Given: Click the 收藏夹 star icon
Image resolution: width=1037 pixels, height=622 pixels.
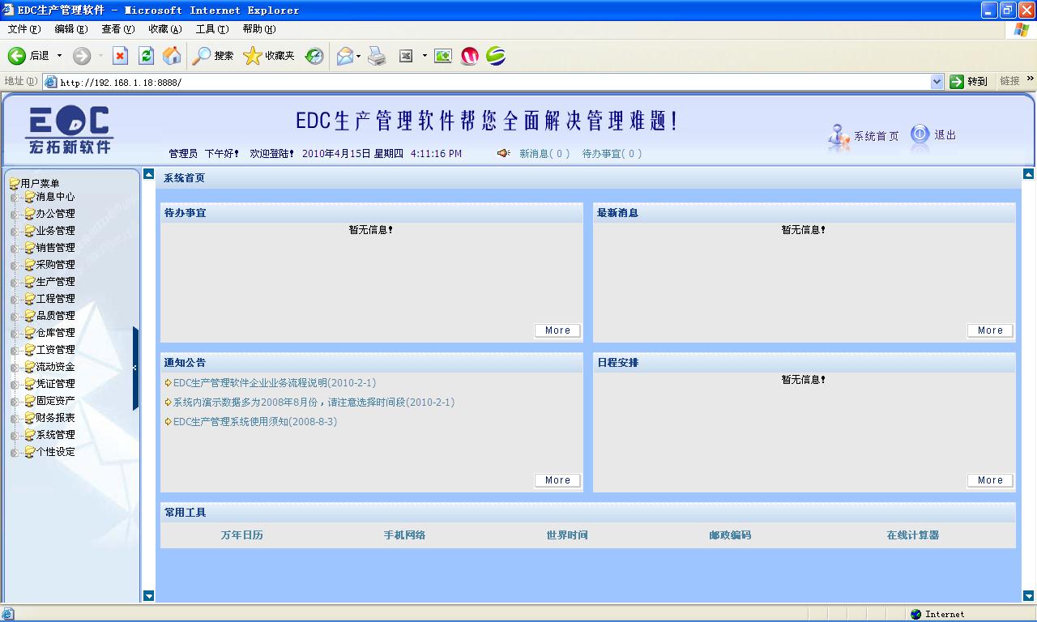Looking at the screenshot, I should (x=253, y=56).
